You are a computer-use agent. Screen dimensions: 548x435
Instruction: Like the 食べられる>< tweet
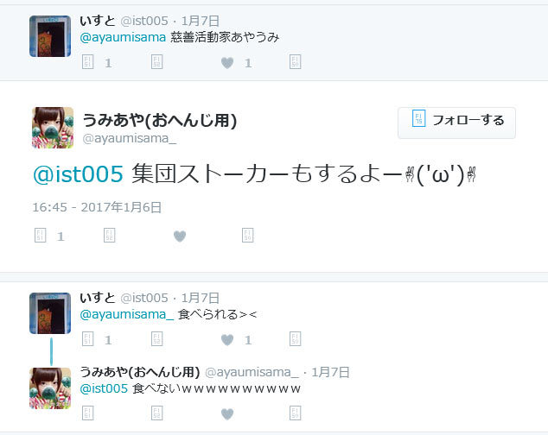tap(227, 340)
